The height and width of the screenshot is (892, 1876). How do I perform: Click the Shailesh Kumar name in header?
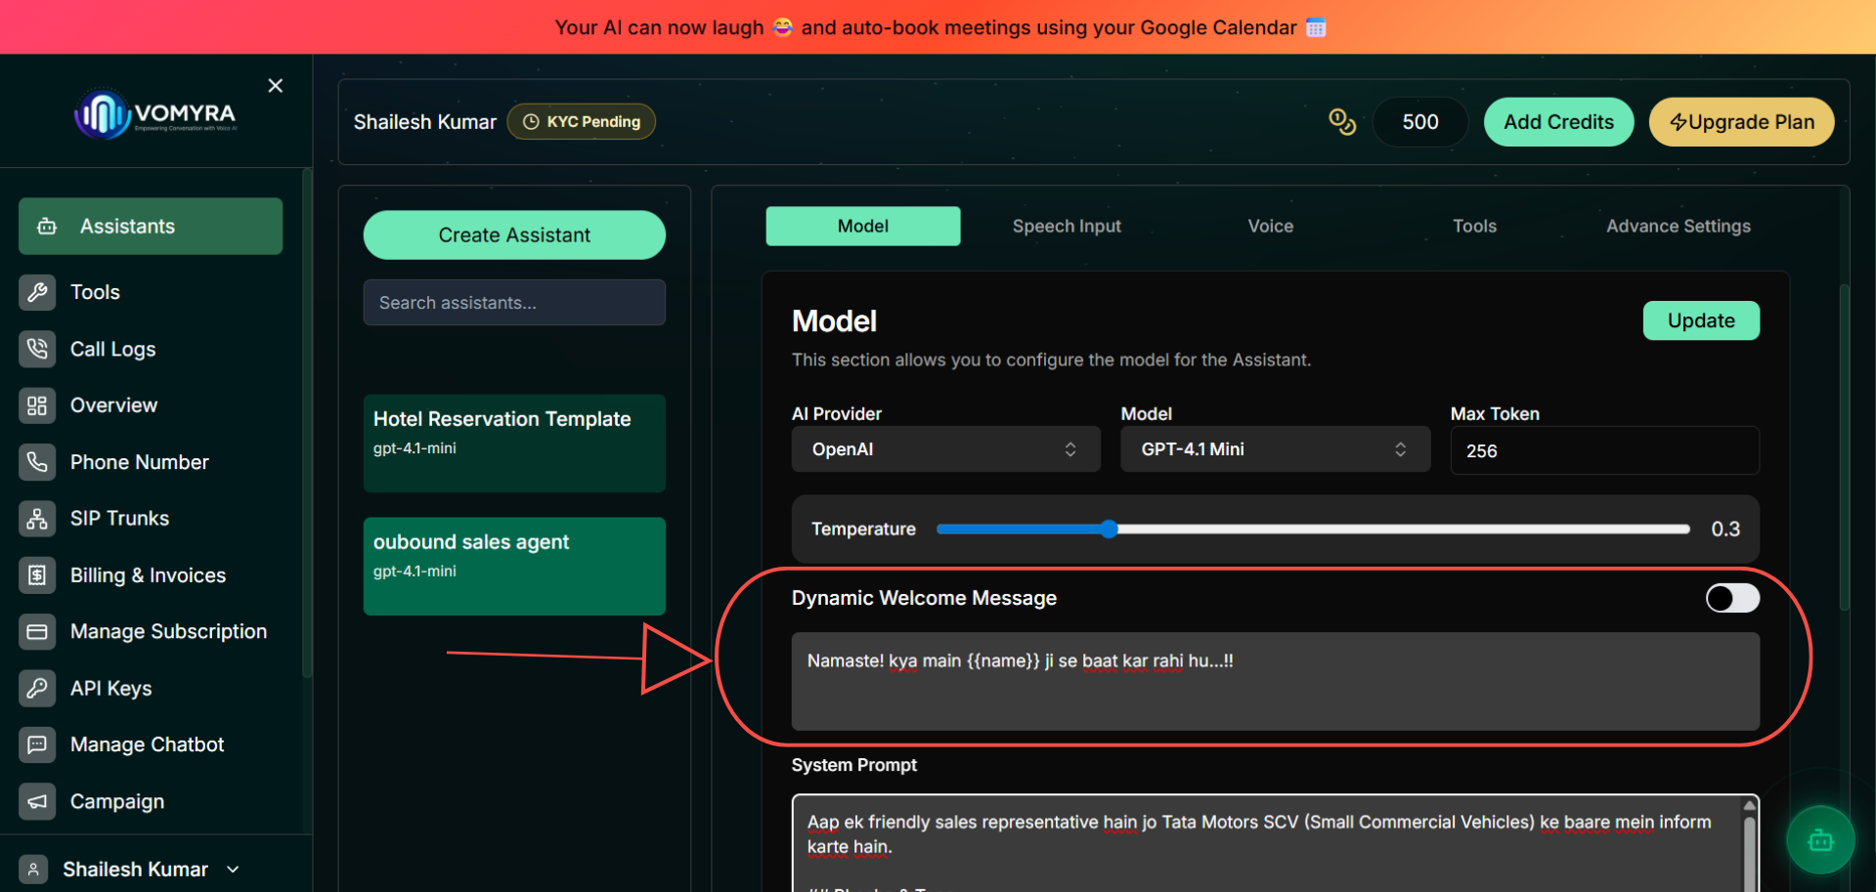(x=424, y=122)
